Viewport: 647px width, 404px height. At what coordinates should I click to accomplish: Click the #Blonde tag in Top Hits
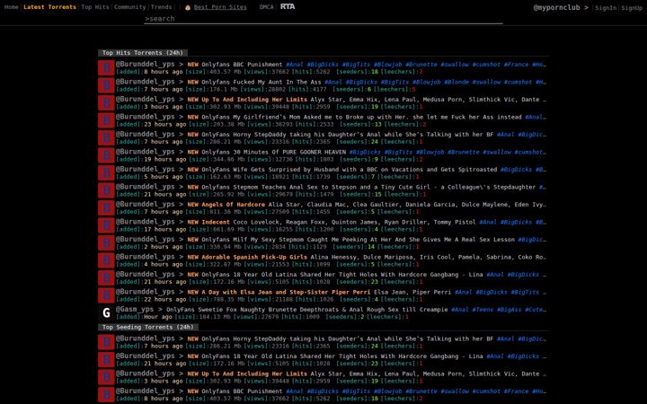pyautogui.click(x=456, y=82)
